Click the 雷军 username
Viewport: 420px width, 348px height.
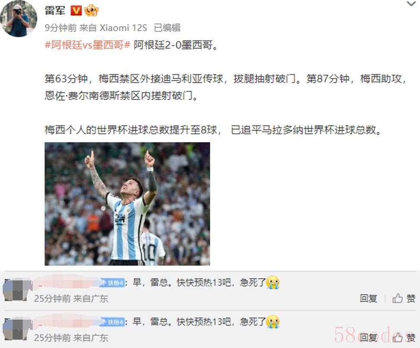55,11
